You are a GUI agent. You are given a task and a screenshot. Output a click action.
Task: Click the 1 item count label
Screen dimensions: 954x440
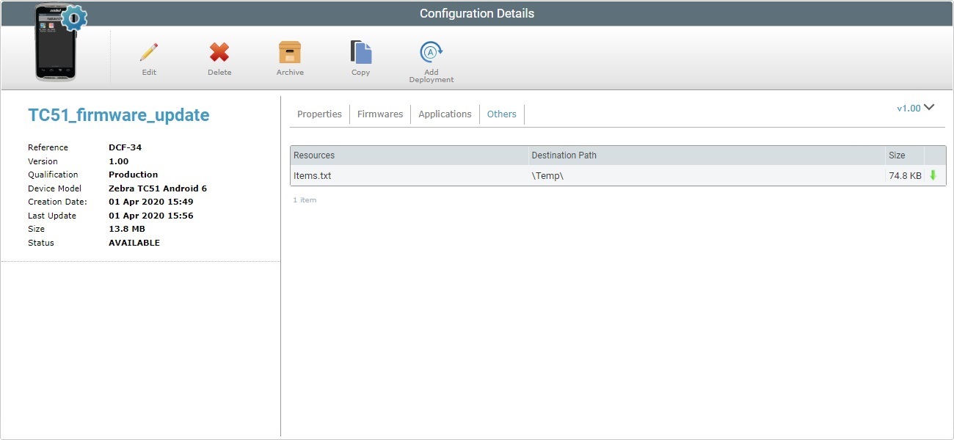click(305, 199)
